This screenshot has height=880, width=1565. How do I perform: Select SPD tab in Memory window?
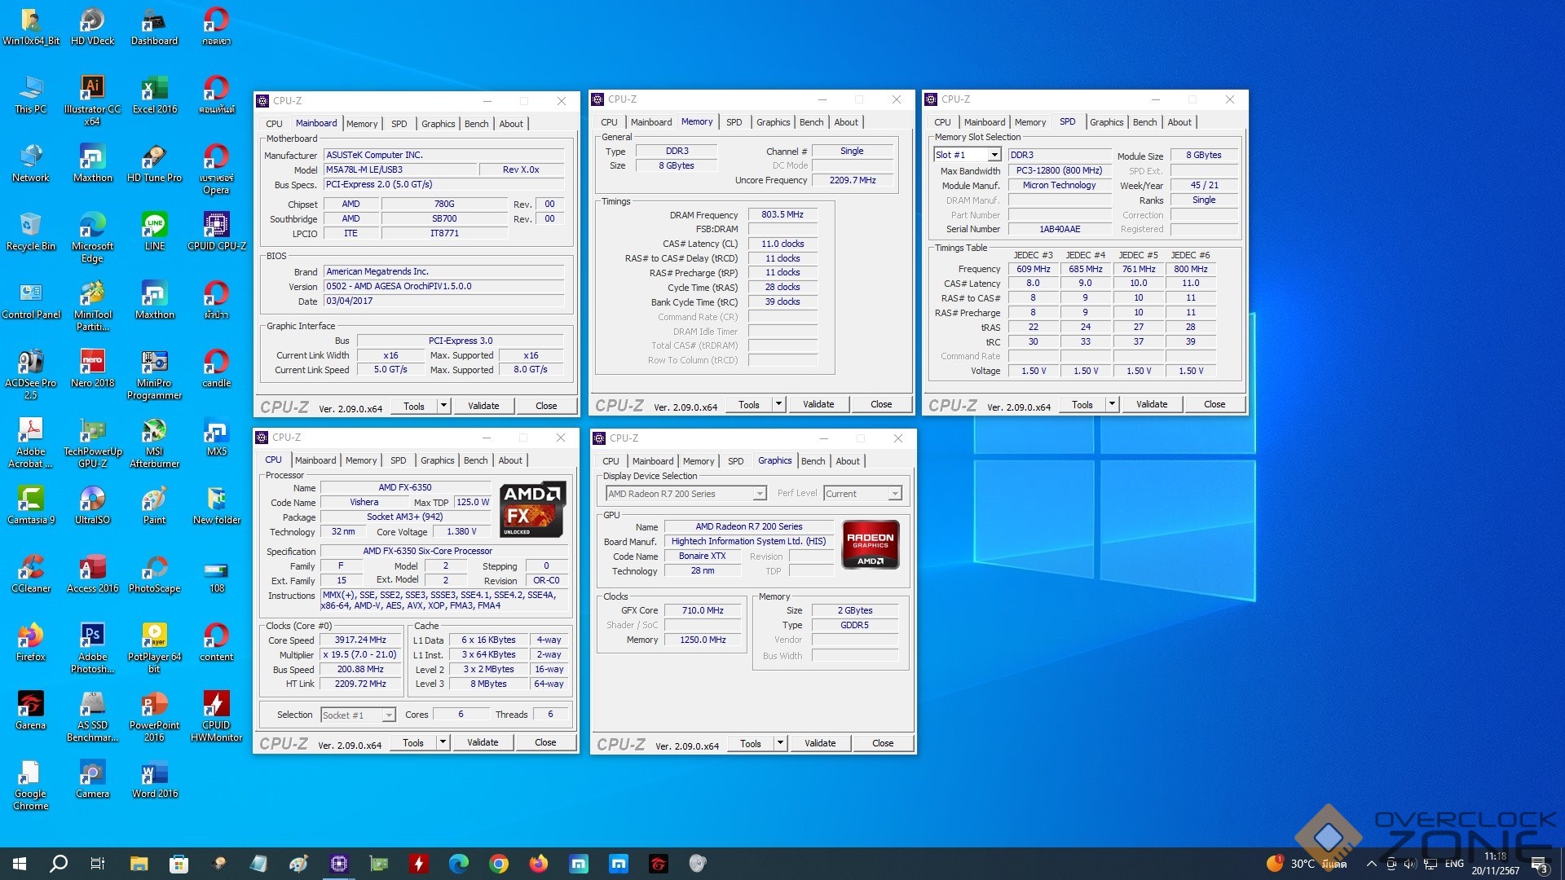coord(734,122)
